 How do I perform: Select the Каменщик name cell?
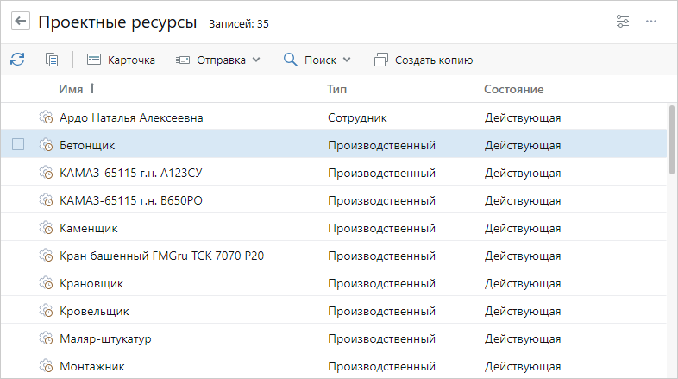click(89, 229)
